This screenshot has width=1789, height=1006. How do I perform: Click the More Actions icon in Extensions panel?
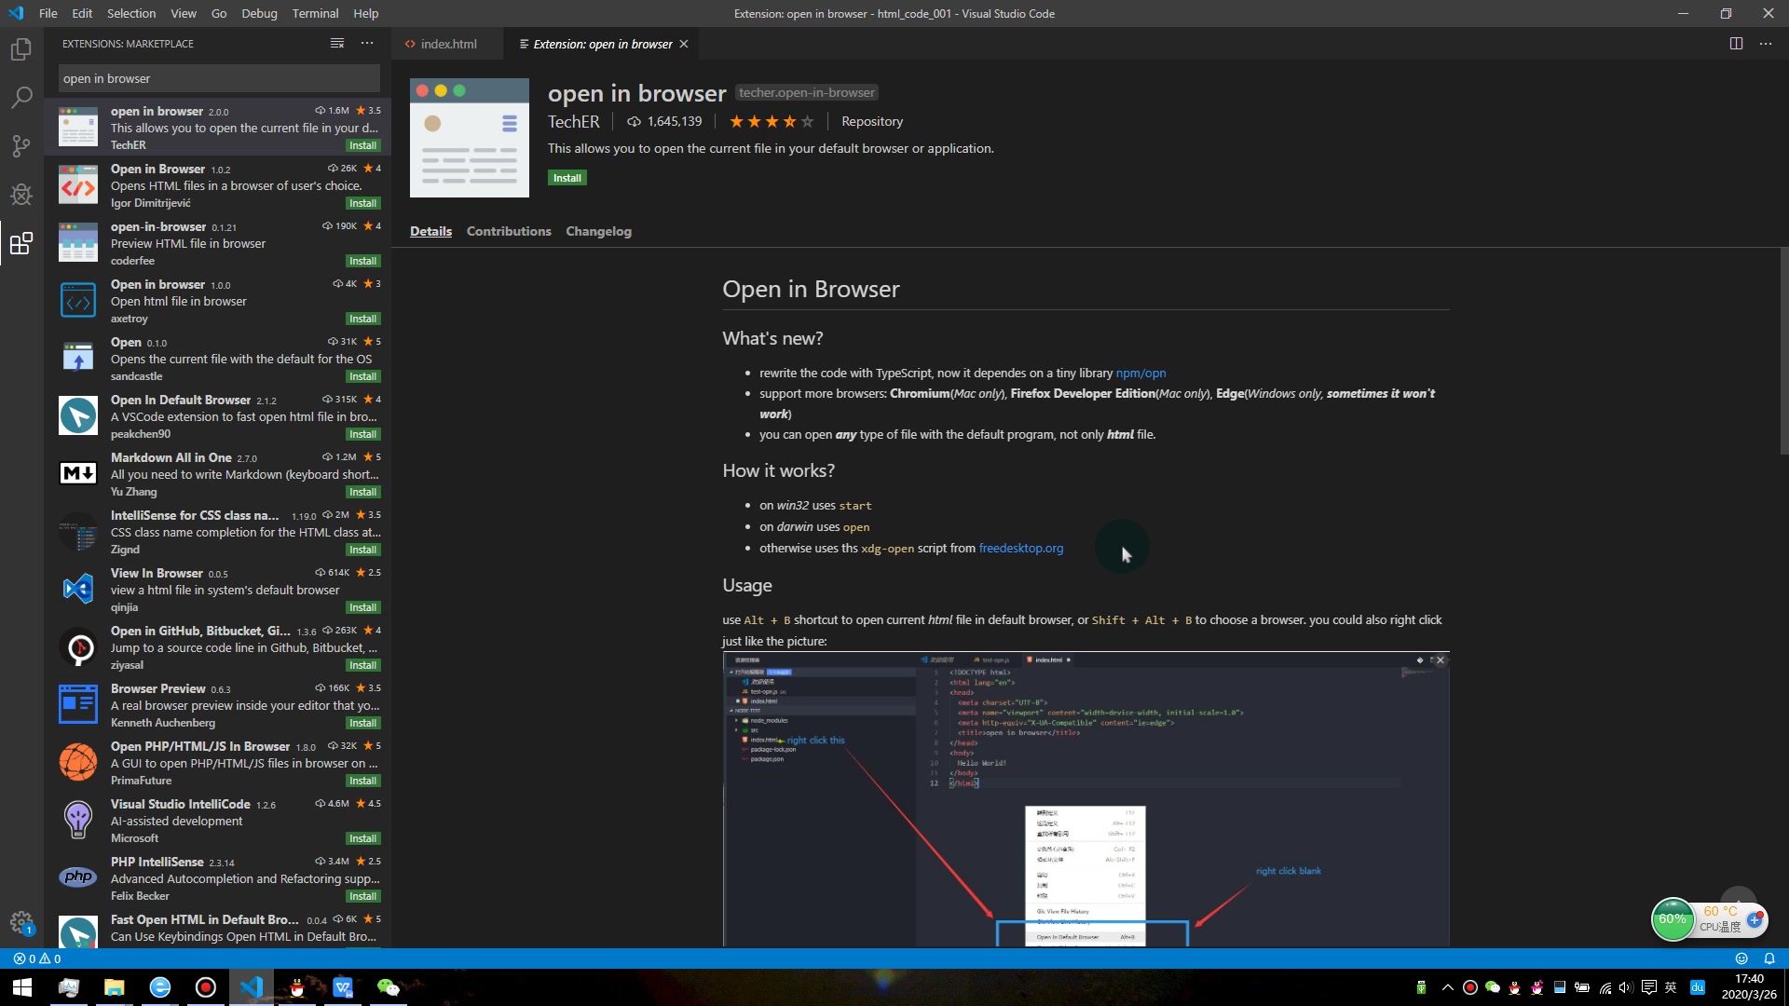pos(366,43)
